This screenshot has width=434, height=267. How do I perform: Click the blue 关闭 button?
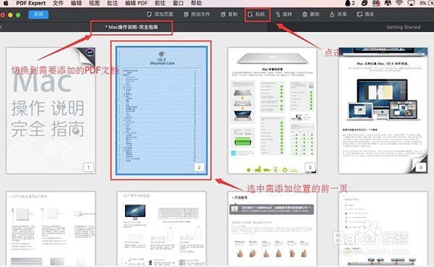(38, 14)
